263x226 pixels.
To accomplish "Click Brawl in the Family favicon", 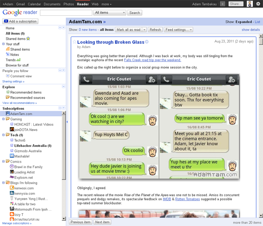I will coord(12,167).
